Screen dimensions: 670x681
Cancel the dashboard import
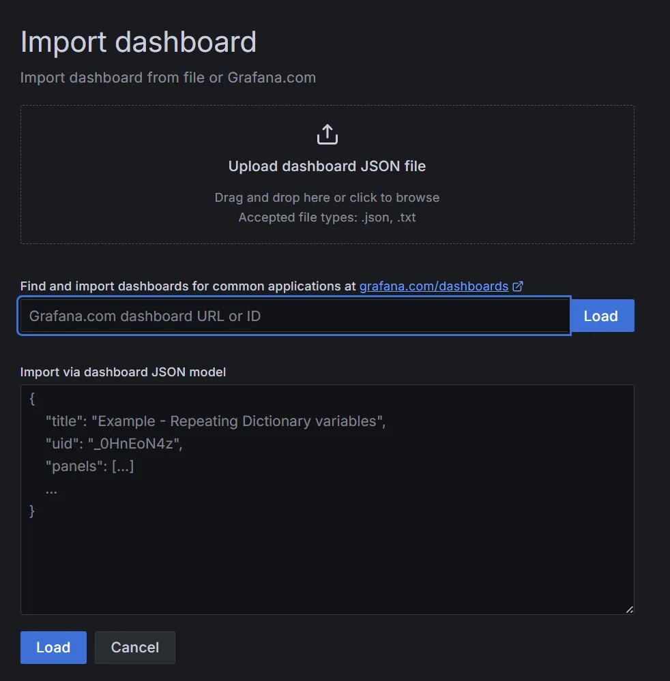click(x=135, y=647)
